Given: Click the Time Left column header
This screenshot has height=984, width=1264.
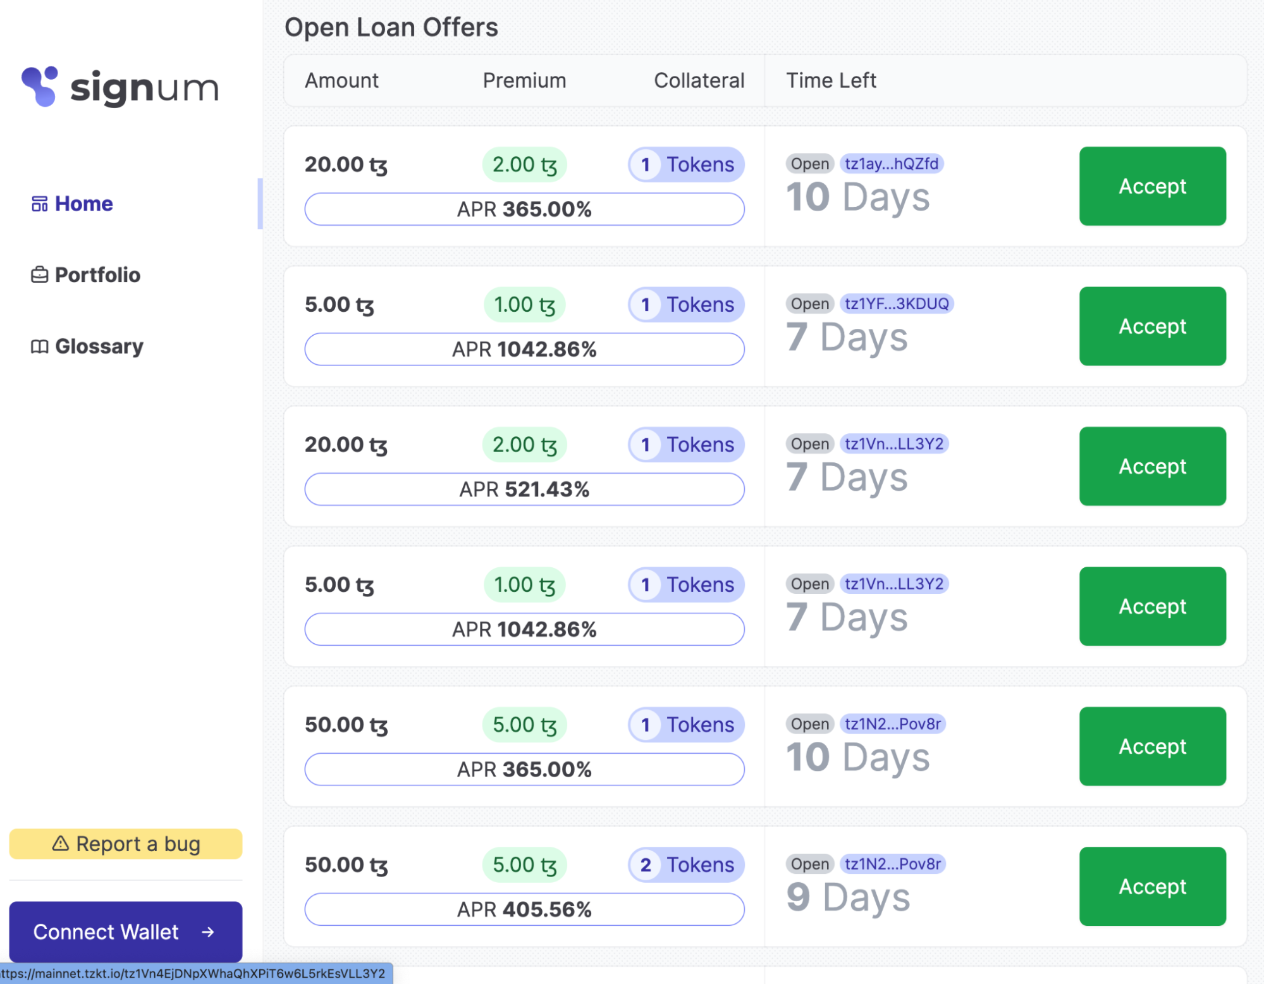Looking at the screenshot, I should [831, 80].
